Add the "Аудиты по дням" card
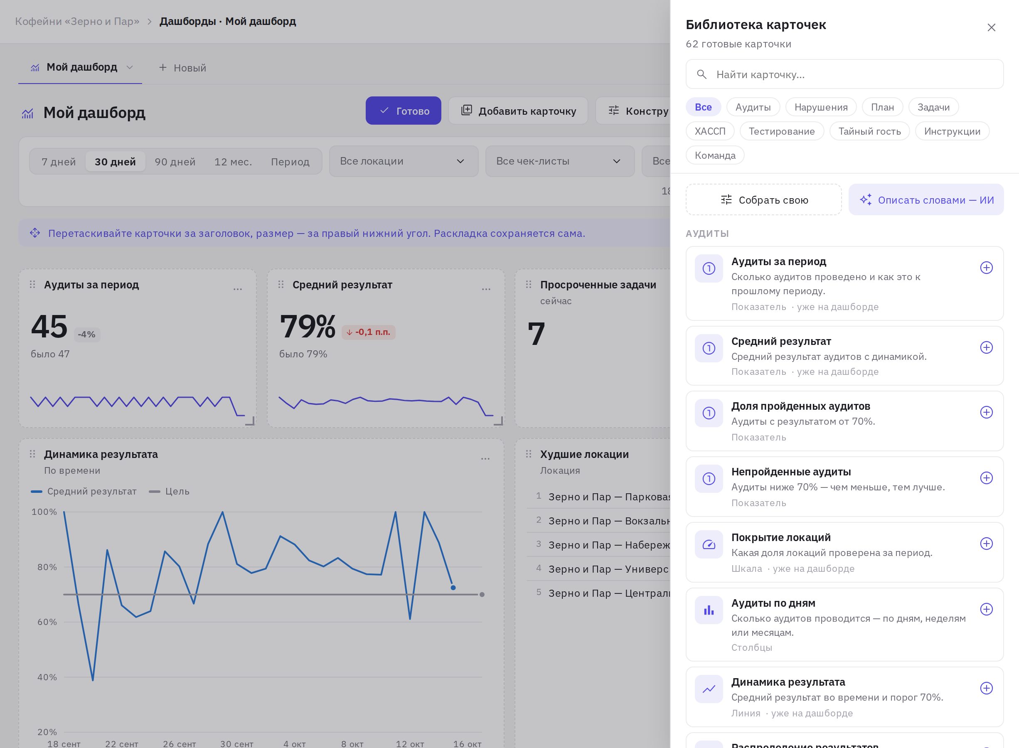 pyautogui.click(x=987, y=609)
